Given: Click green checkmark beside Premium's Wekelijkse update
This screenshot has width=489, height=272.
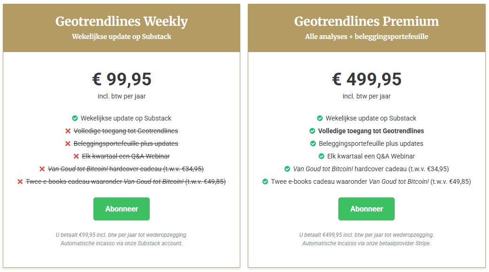Looking at the screenshot, I should point(320,118).
